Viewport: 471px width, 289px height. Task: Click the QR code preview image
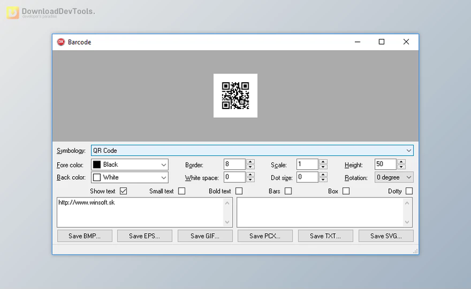[235, 96]
